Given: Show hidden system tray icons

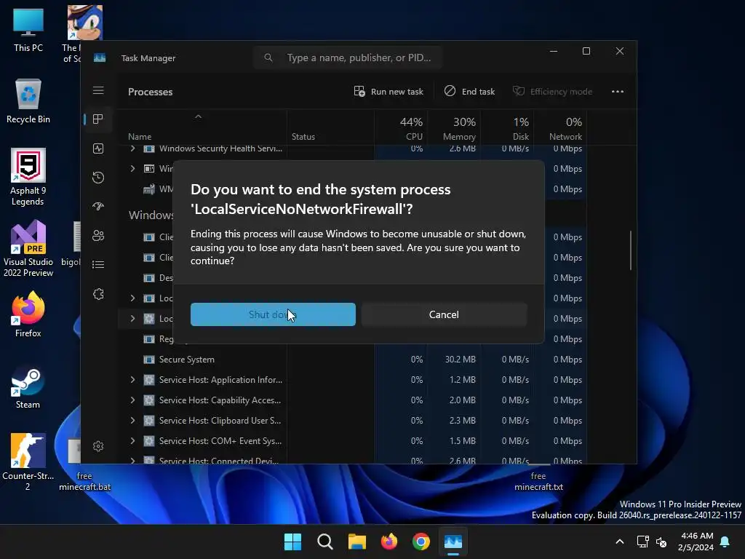Looking at the screenshot, I should 620,542.
